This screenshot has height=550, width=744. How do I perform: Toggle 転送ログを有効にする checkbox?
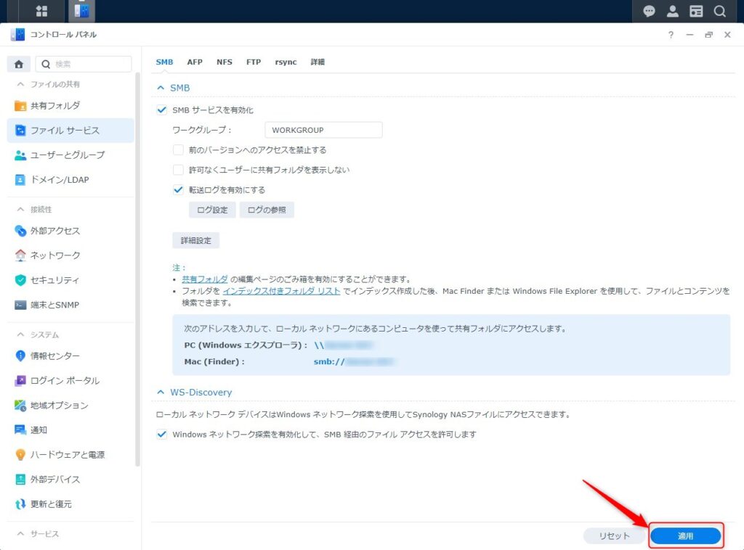tap(178, 189)
